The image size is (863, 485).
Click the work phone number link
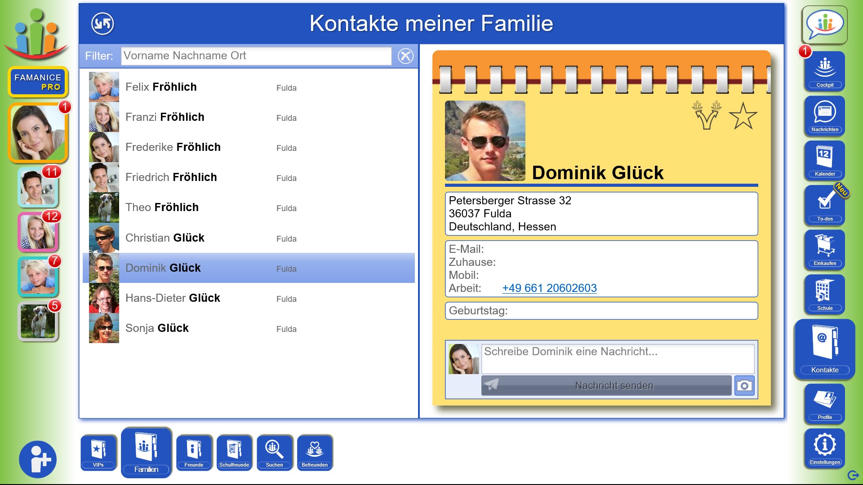[x=549, y=288]
